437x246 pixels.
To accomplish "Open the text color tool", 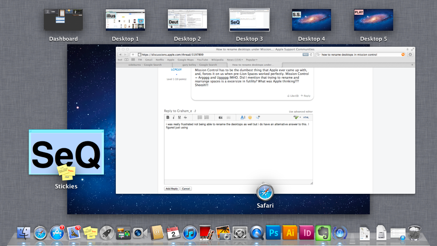I will (243, 118).
